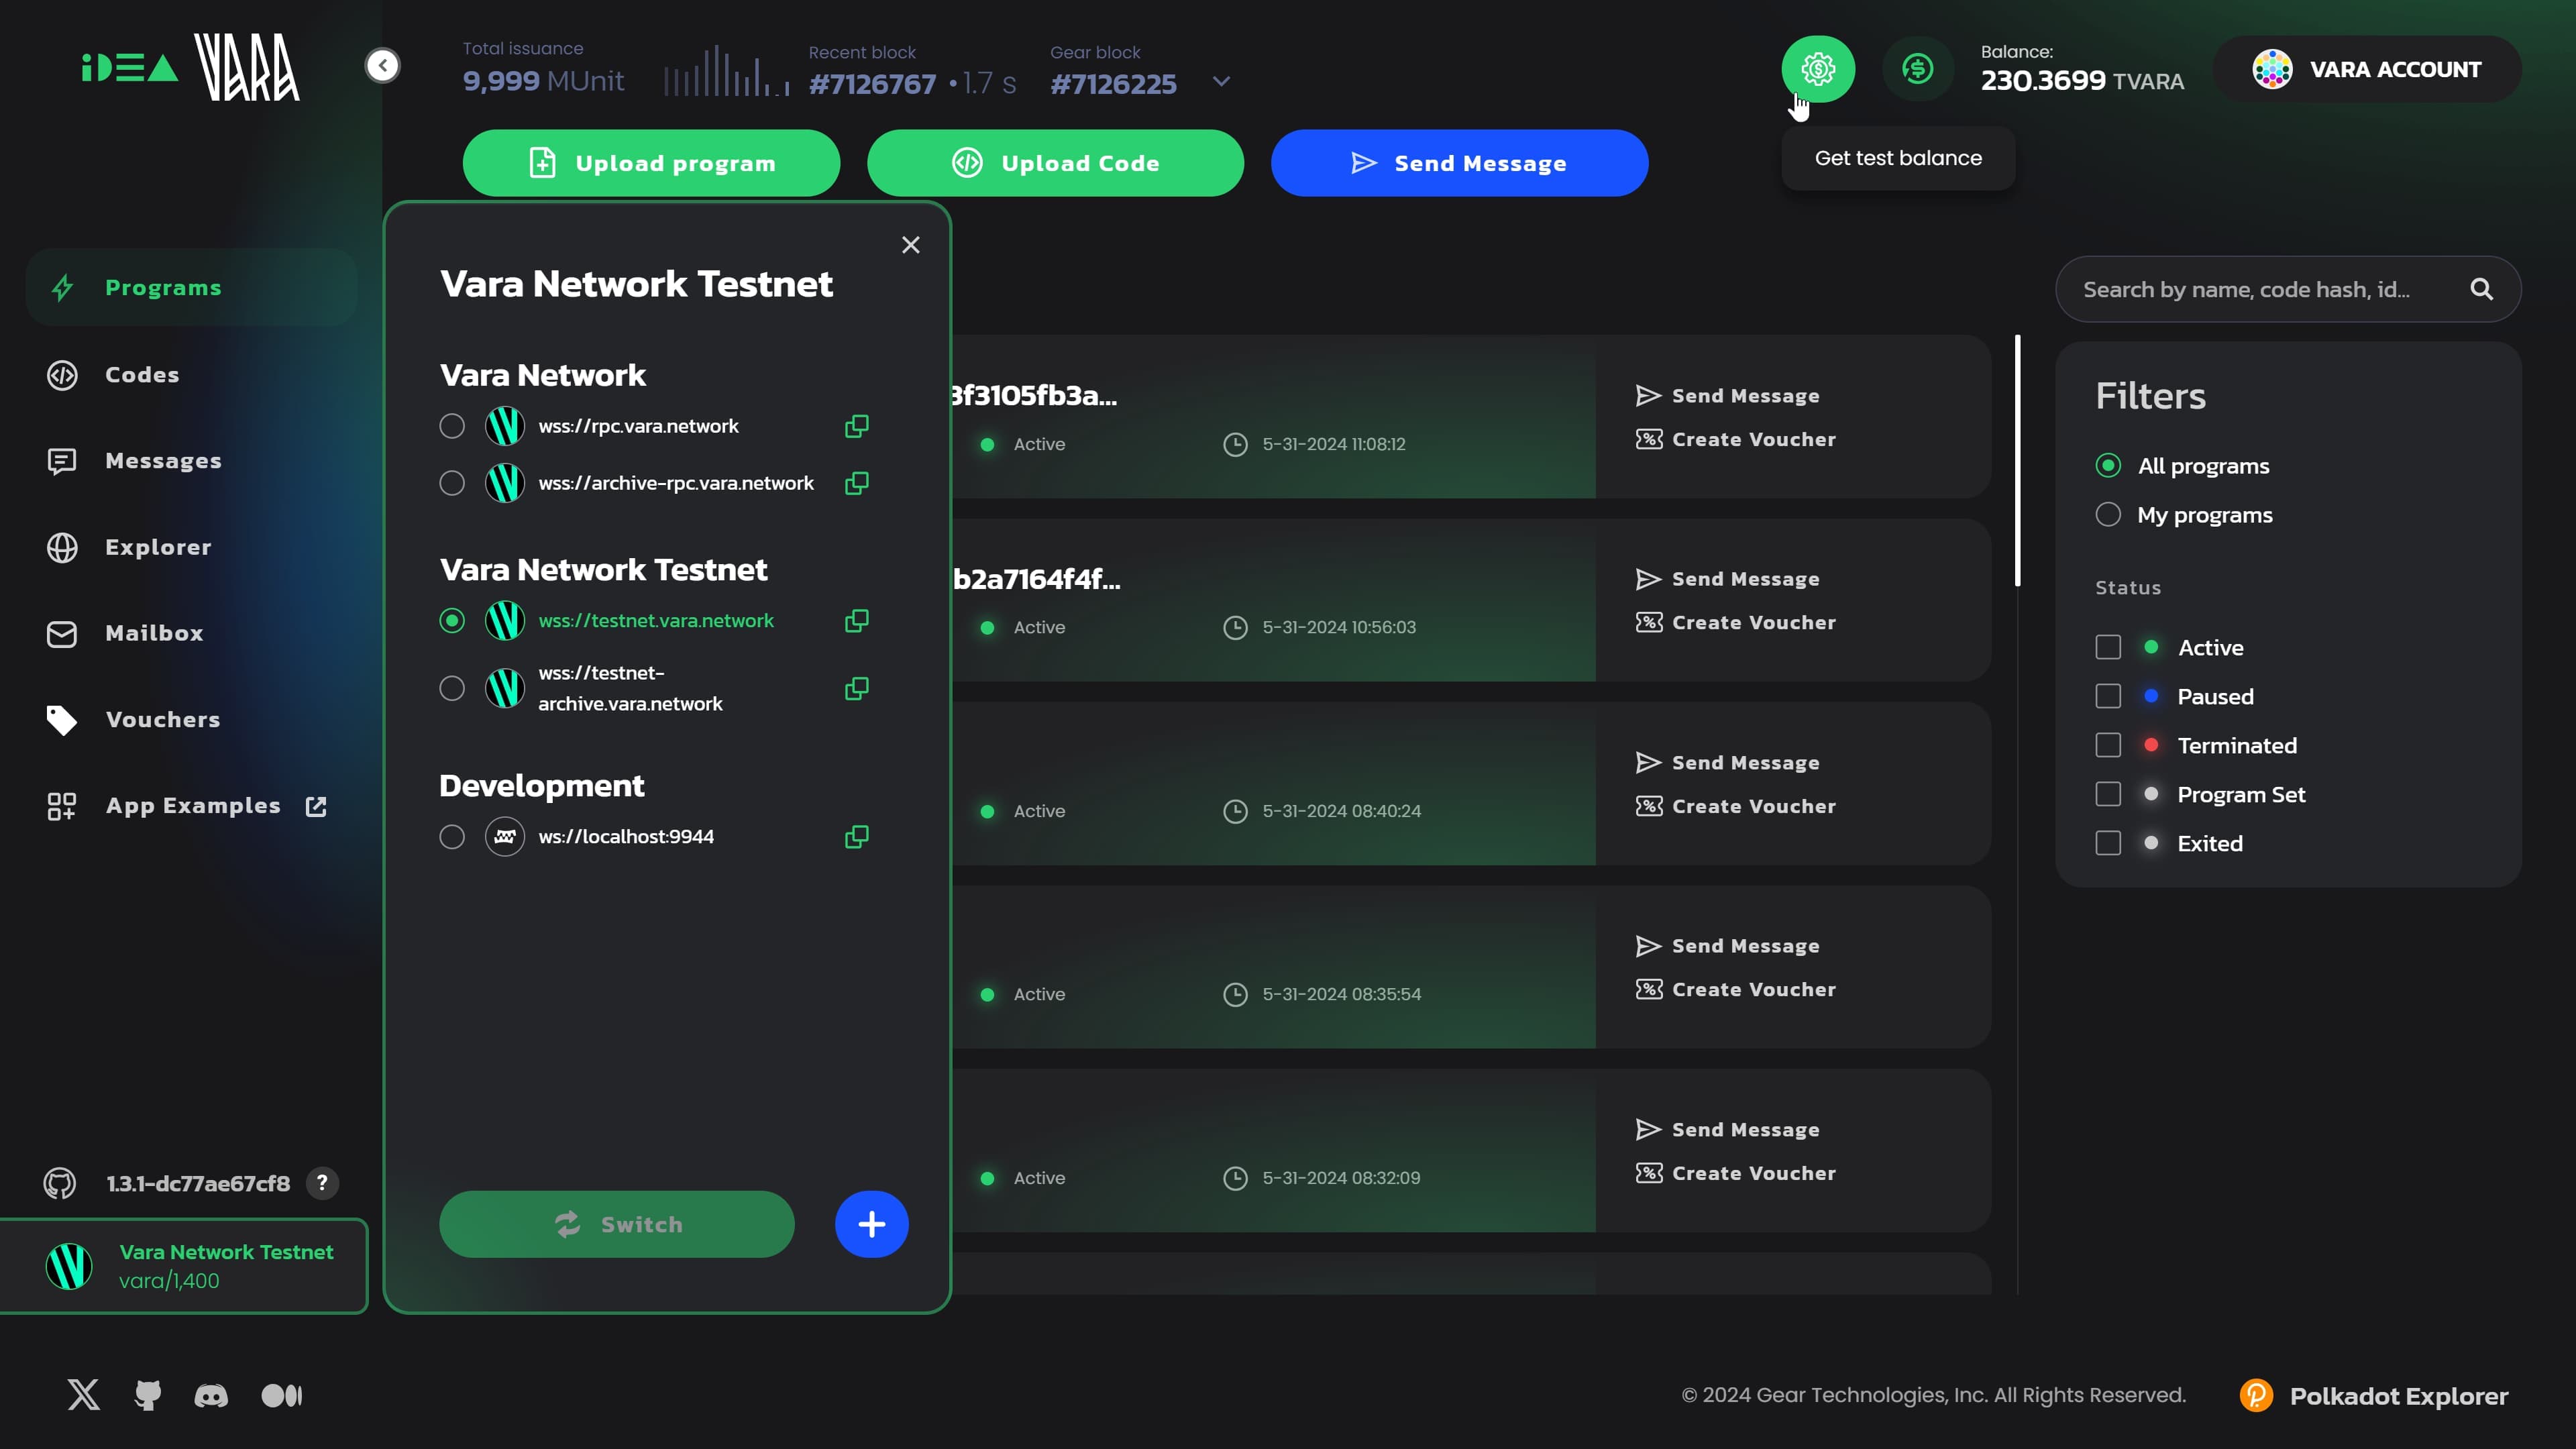Click the dollar transfer balance icon
2576x1449 pixels.
click(1917, 69)
